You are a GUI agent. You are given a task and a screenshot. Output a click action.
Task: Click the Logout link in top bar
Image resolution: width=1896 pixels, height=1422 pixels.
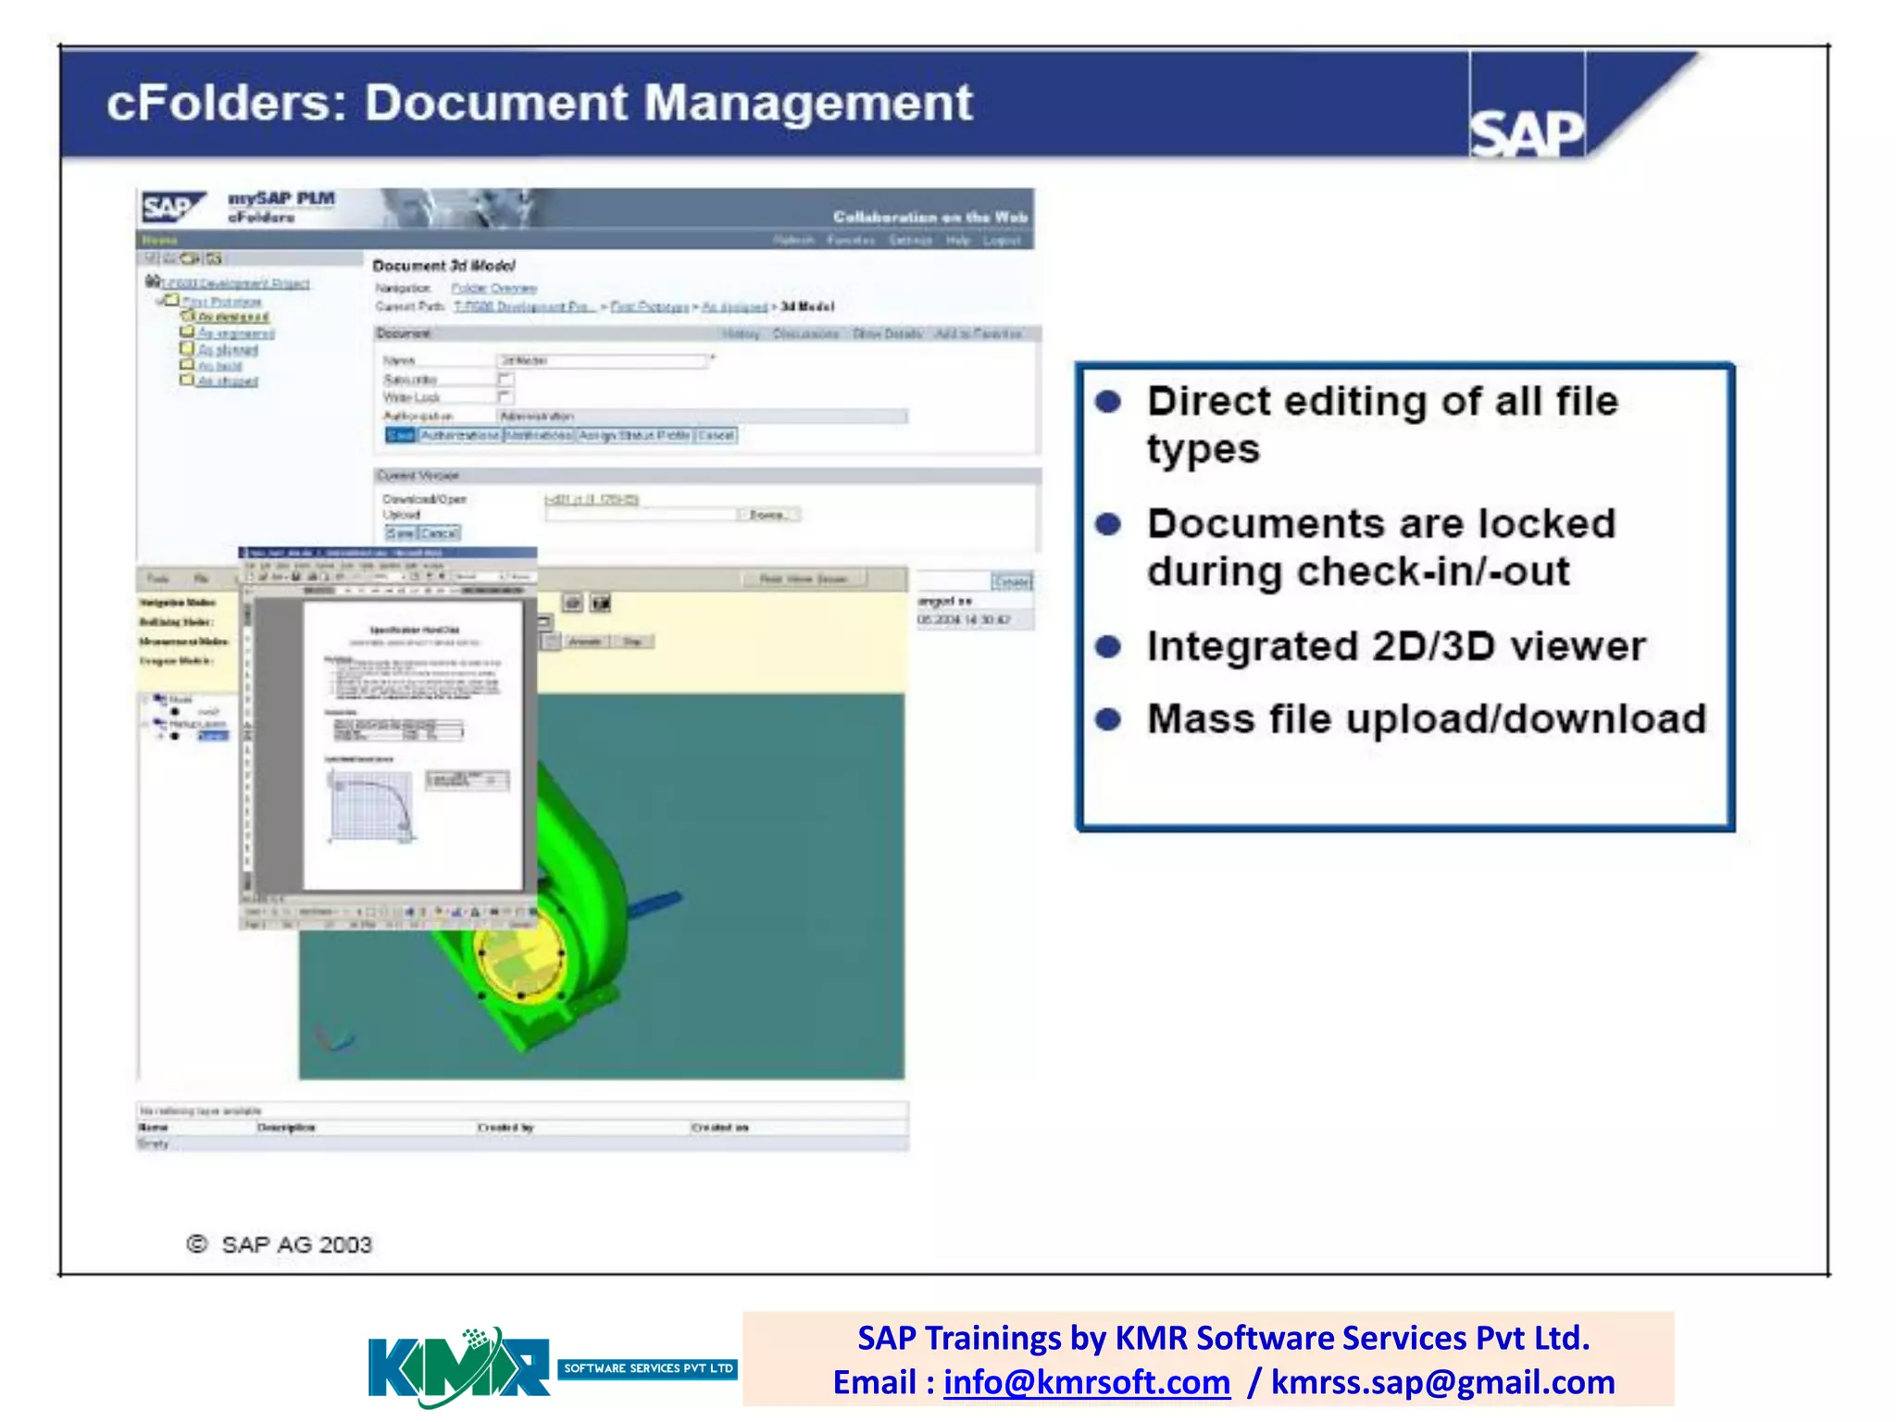coord(1002,241)
